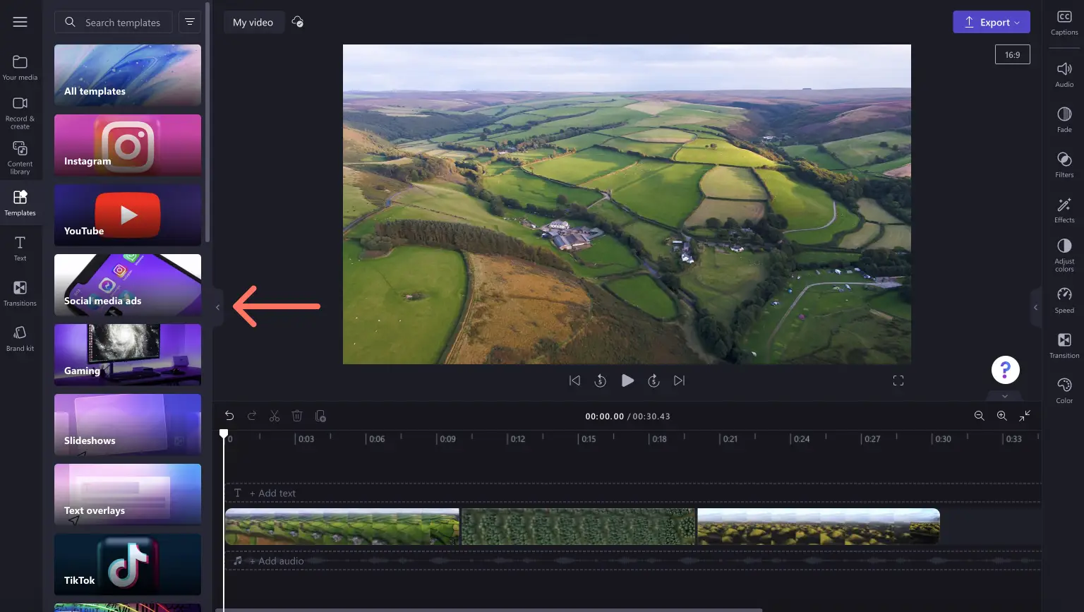Open the Brand kit tab

point(20,339)
